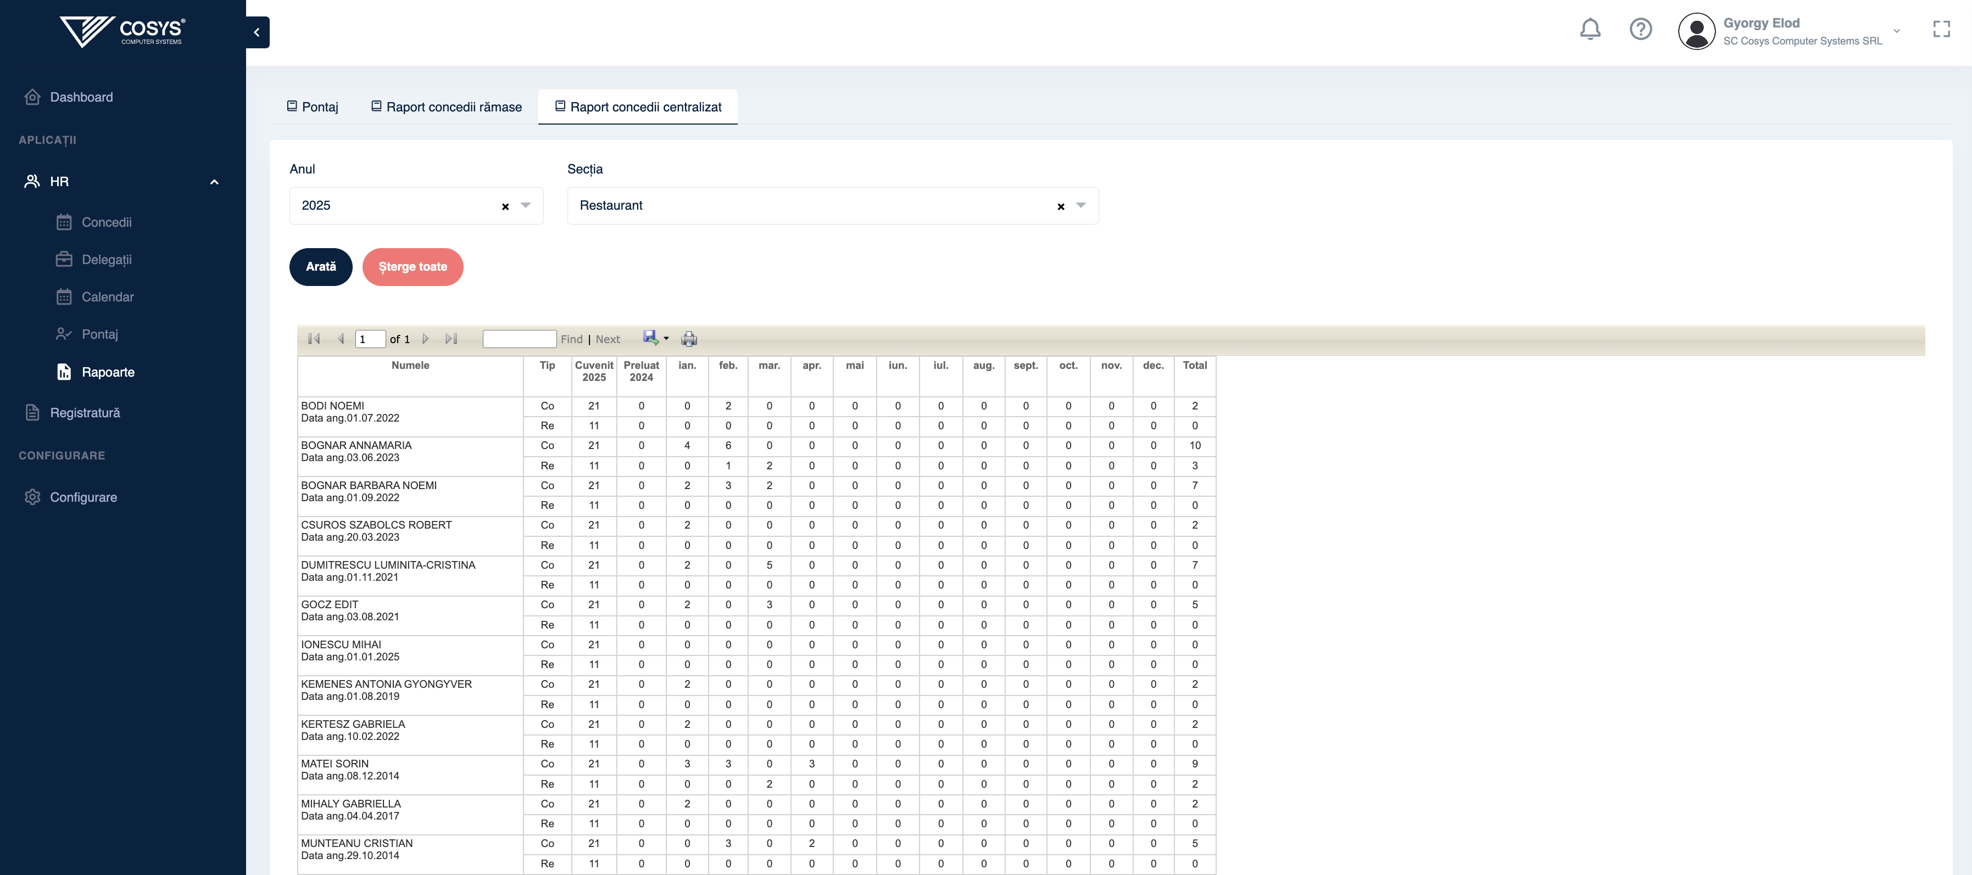Click the notifications bell icon

click(x=1590, y=30)
